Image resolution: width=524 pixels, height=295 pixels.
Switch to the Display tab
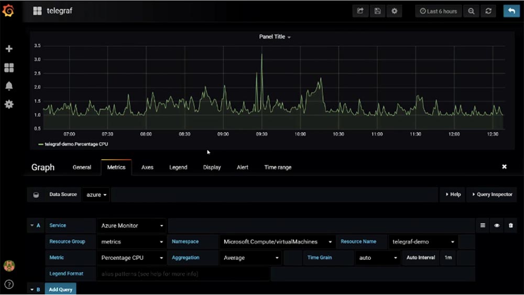point(212,167)
